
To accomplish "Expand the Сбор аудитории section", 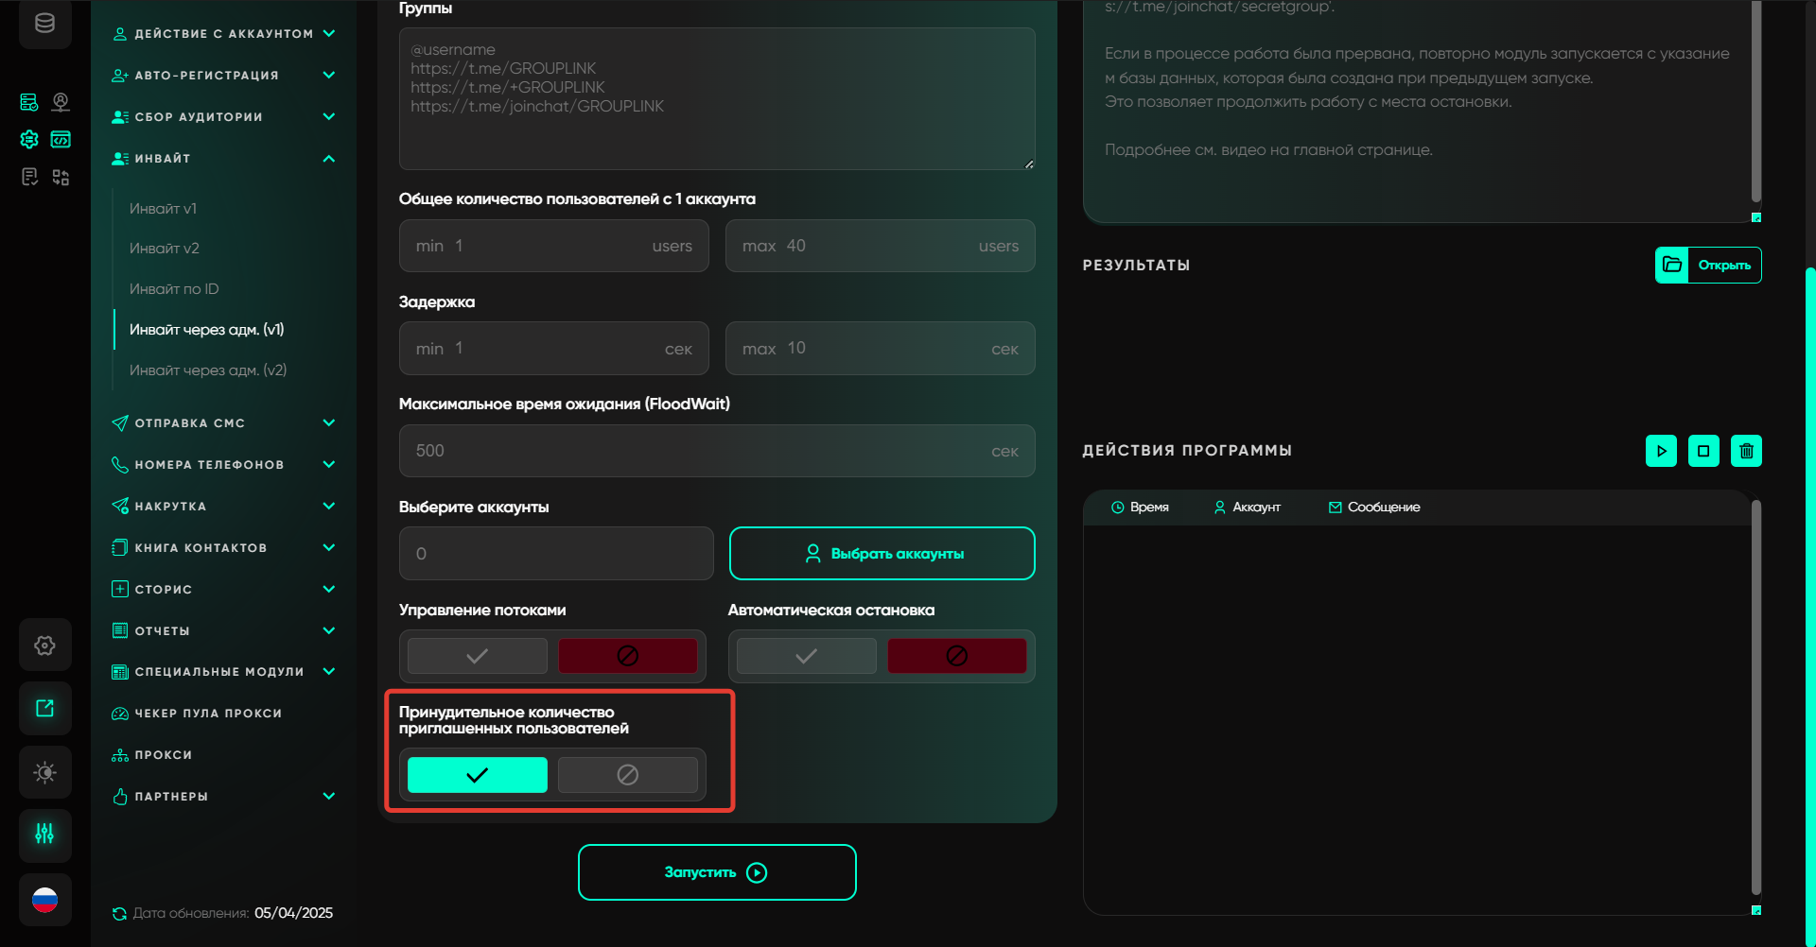I will (x=328, y=117).
